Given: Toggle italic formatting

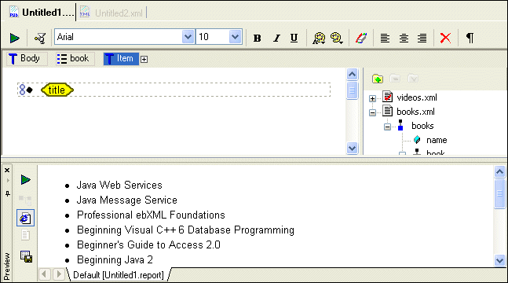Looking at the screenshot, I should coord(276,39).
